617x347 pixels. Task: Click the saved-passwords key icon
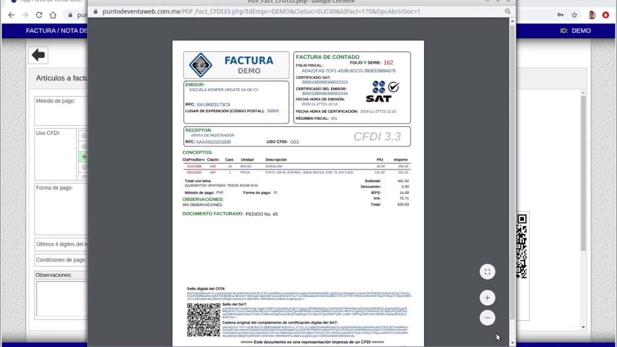pyautogui.click(x=561, y=15)
